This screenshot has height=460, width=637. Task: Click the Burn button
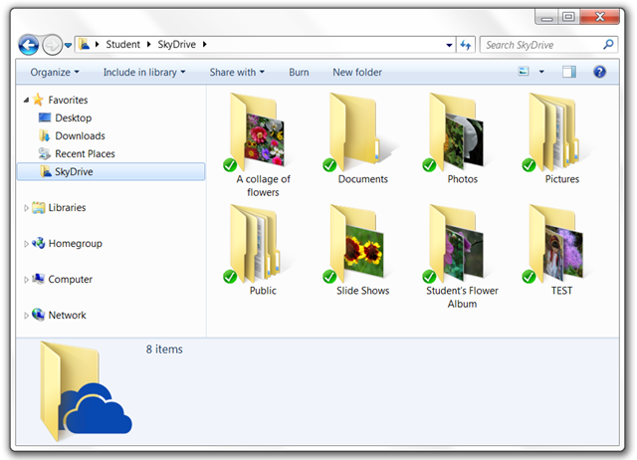tap(299, 72)
